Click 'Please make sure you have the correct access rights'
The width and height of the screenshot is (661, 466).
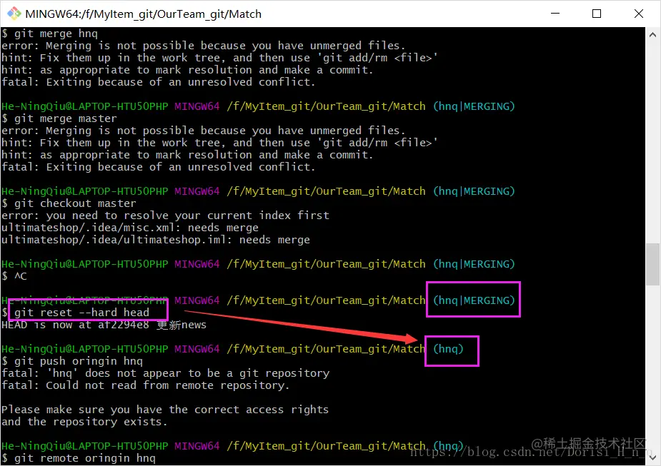[165, 410]
